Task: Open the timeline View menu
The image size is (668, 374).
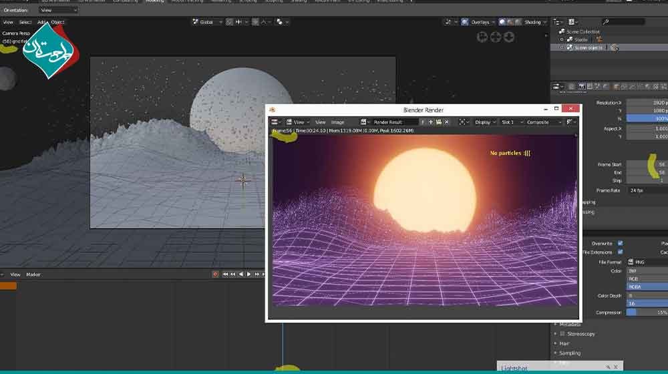Action: click(15, 274)
